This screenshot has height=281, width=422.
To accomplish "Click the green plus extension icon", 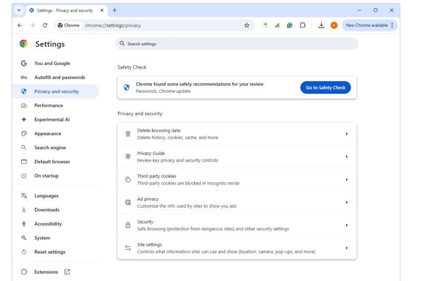I will point(265,25).
